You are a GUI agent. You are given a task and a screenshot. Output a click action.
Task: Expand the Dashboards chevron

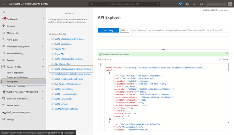[43, 19]
